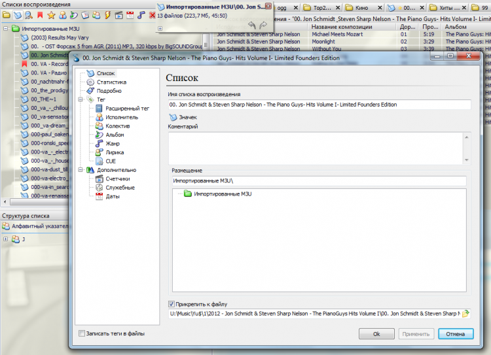Select CUE in the dialog tree
This screenshot has height=355, width=491.
pyautogui.click(x=111, y=161)
